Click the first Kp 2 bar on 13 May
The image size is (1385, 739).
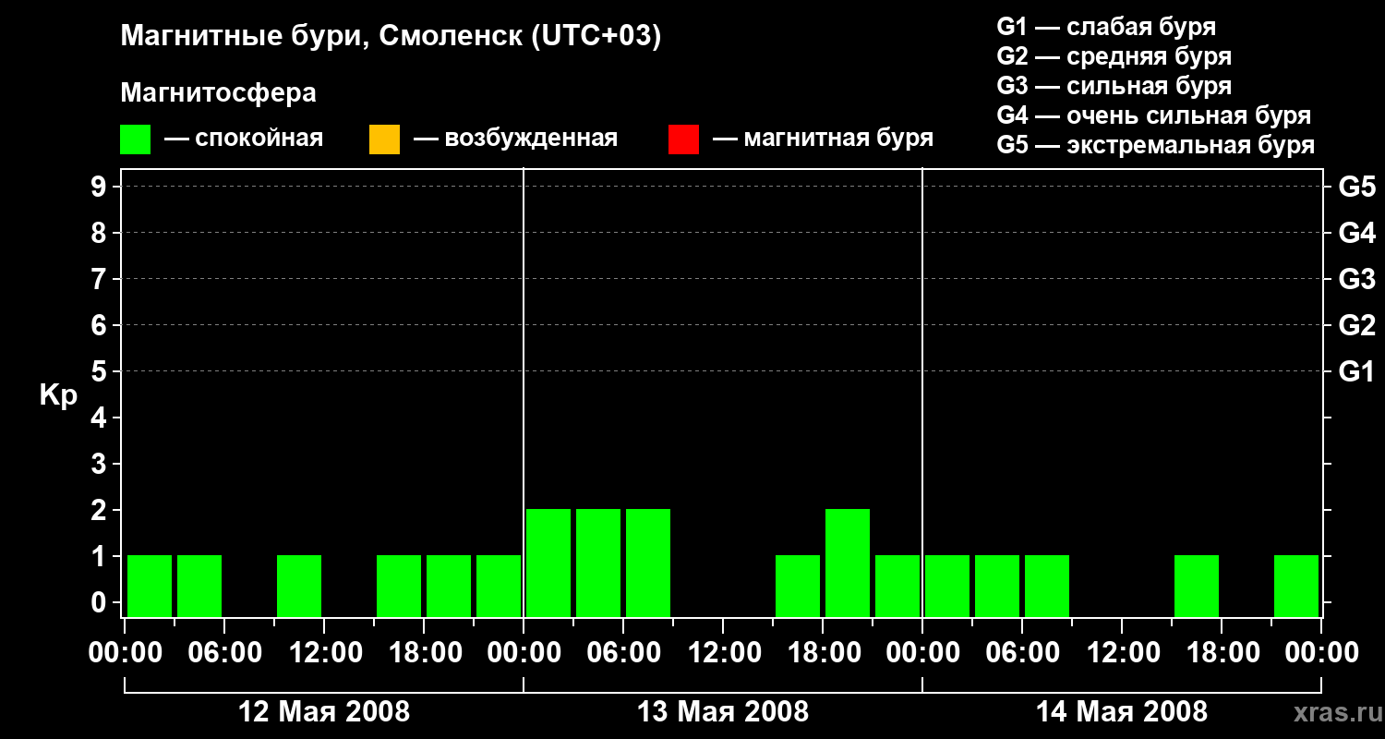(x=548, y=563)
